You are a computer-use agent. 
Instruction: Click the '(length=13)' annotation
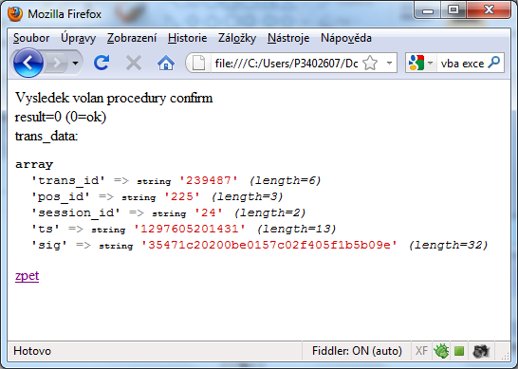(x=296, y=229)
